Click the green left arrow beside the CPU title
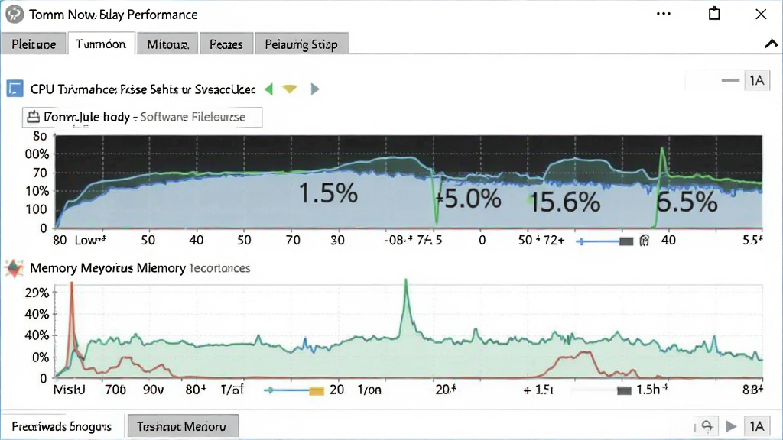This screenshot has width=783, height=440. 268,89
